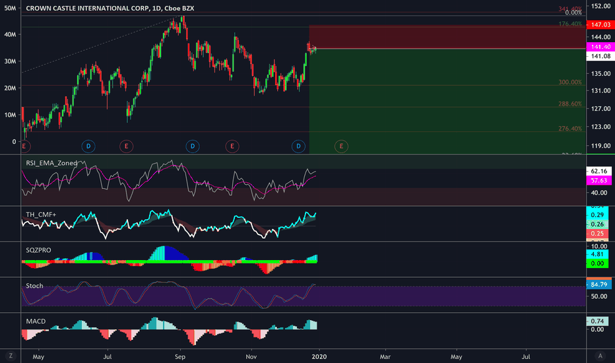Select the MACD indicator label
The width and height of the screenshot is (615, 363).
tap(36, 321)
